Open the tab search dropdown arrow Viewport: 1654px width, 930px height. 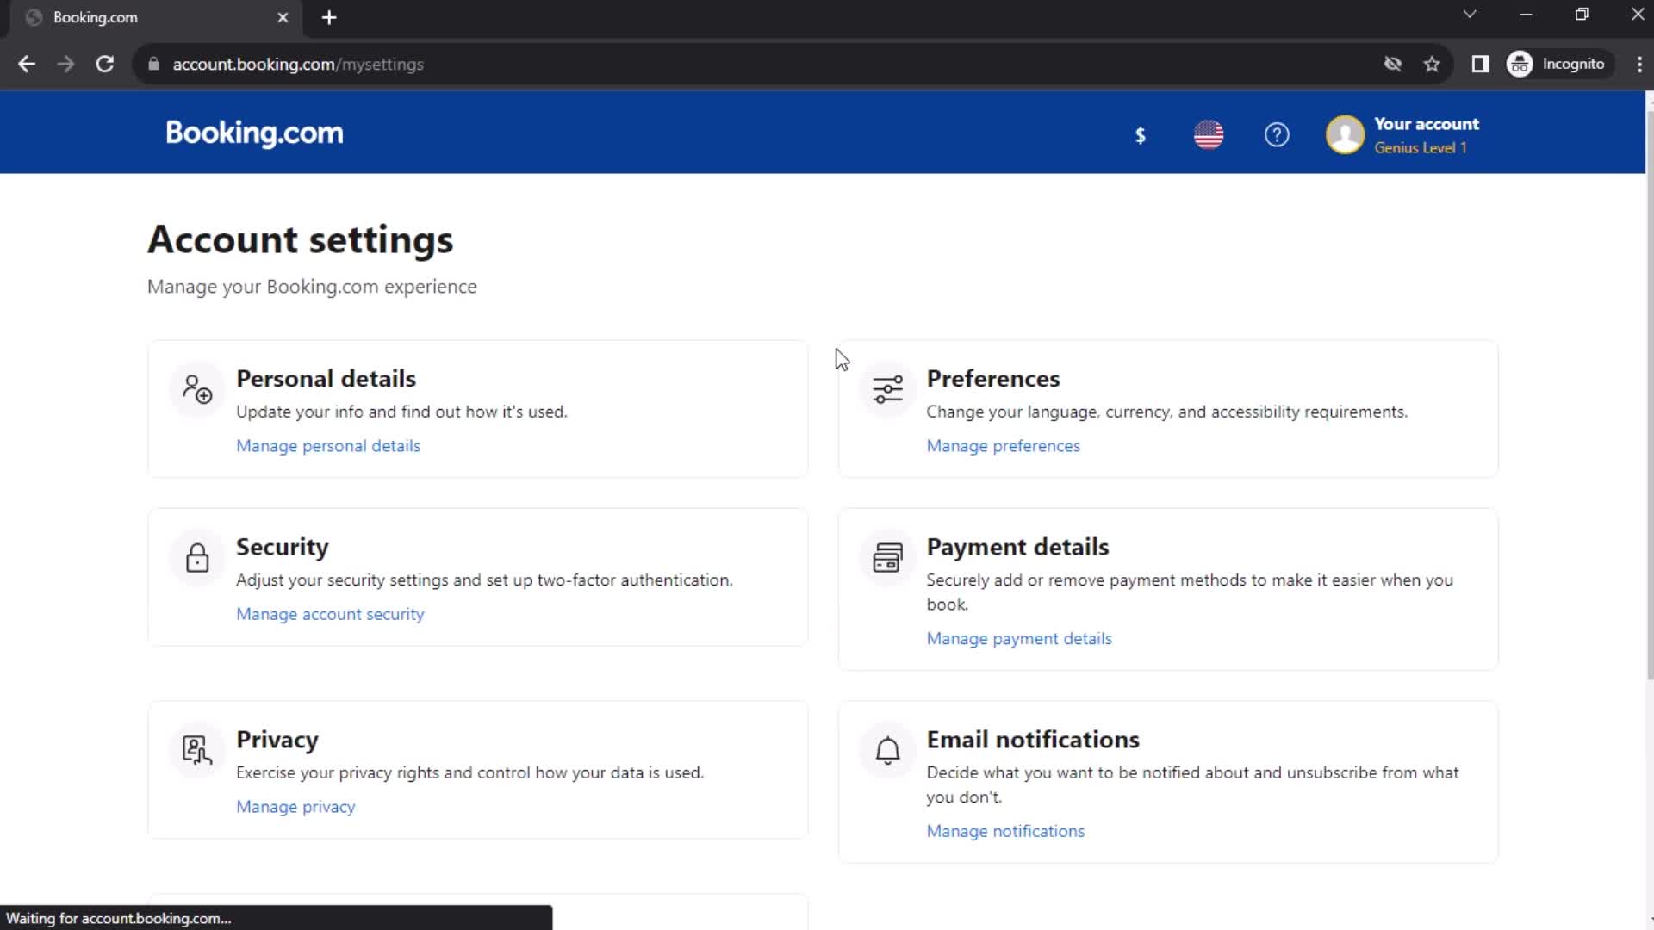click(x=1470, y=15)
